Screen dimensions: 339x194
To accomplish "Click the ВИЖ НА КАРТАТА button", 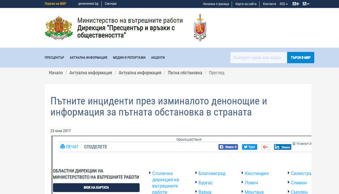I will [96, 187].
